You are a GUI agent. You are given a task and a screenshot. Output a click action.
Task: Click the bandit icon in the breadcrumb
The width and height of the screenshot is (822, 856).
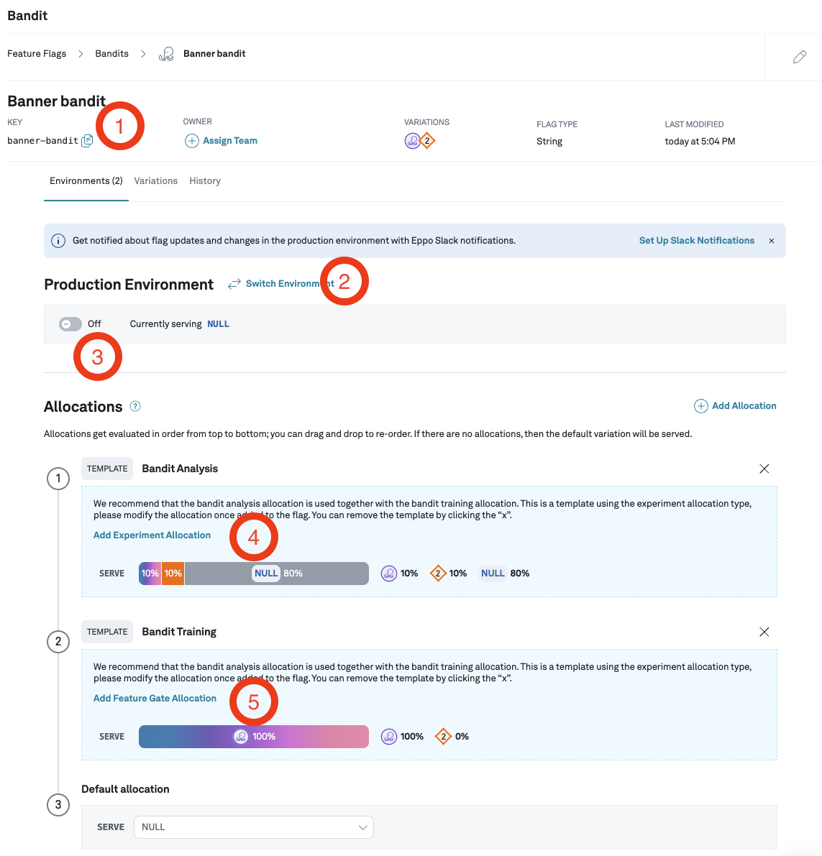pyautogui.click(x=166, y=53)
